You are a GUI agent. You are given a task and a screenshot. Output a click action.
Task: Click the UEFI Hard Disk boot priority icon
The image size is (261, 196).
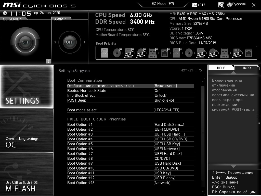177,53
